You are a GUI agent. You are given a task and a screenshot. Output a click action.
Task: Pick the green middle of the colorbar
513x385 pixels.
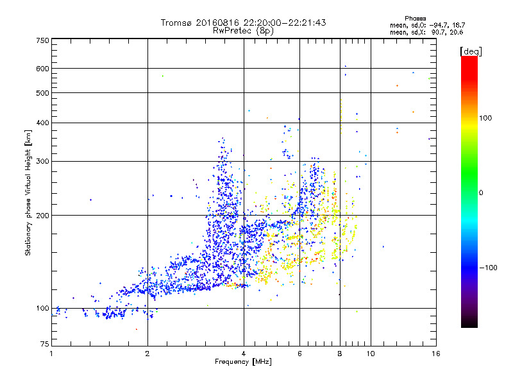click(469, 177)
